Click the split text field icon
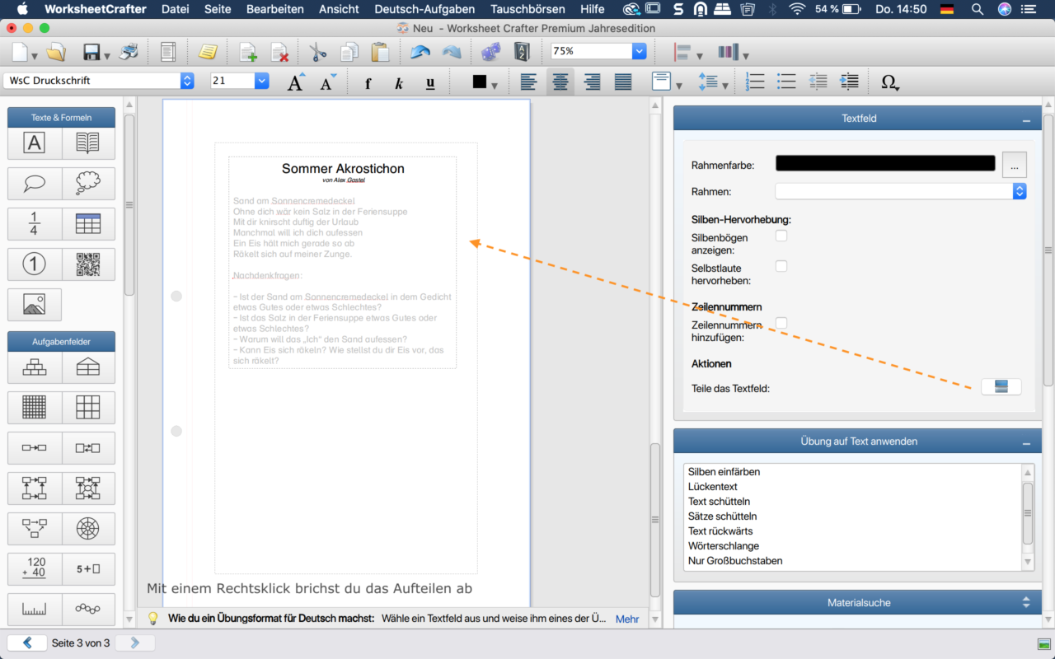 tap(1001, 387)
